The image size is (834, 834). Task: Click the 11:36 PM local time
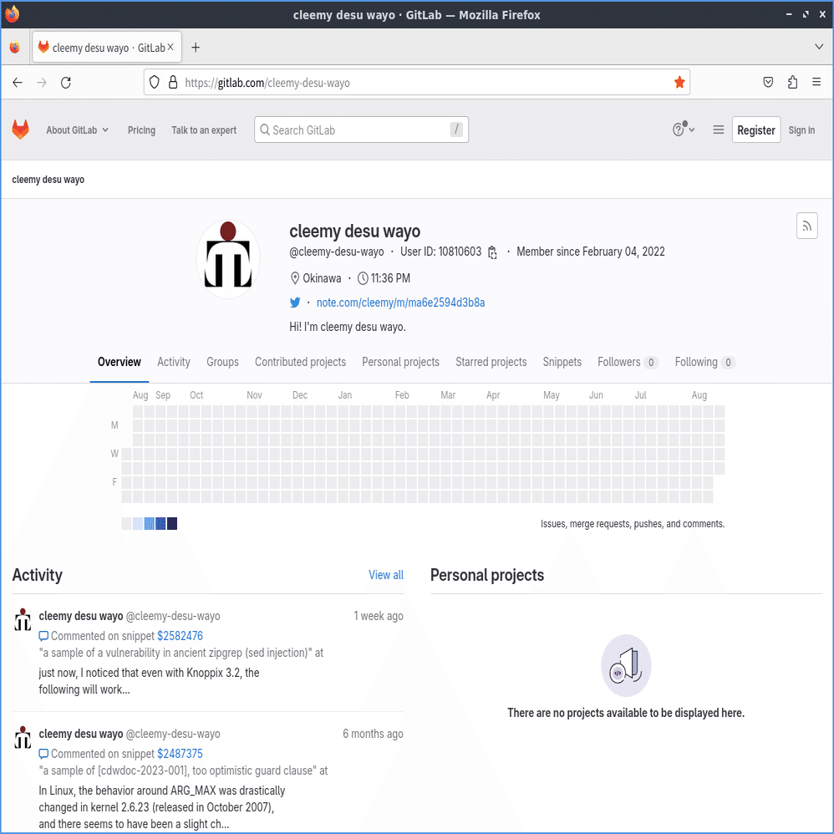pos(390,278)
